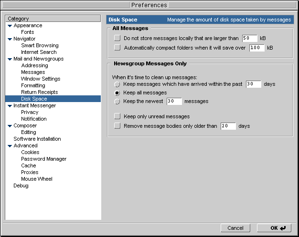Screen dimensions: 299x237
Task: Click the Cancel button
Action: (235, 228)
